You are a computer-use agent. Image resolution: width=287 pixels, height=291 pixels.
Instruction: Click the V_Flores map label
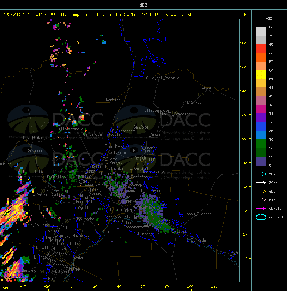pos(52,279)
